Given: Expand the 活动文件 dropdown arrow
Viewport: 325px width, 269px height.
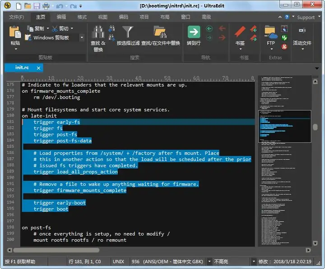Looking at the screenshot, I should (x=302, y=49).
